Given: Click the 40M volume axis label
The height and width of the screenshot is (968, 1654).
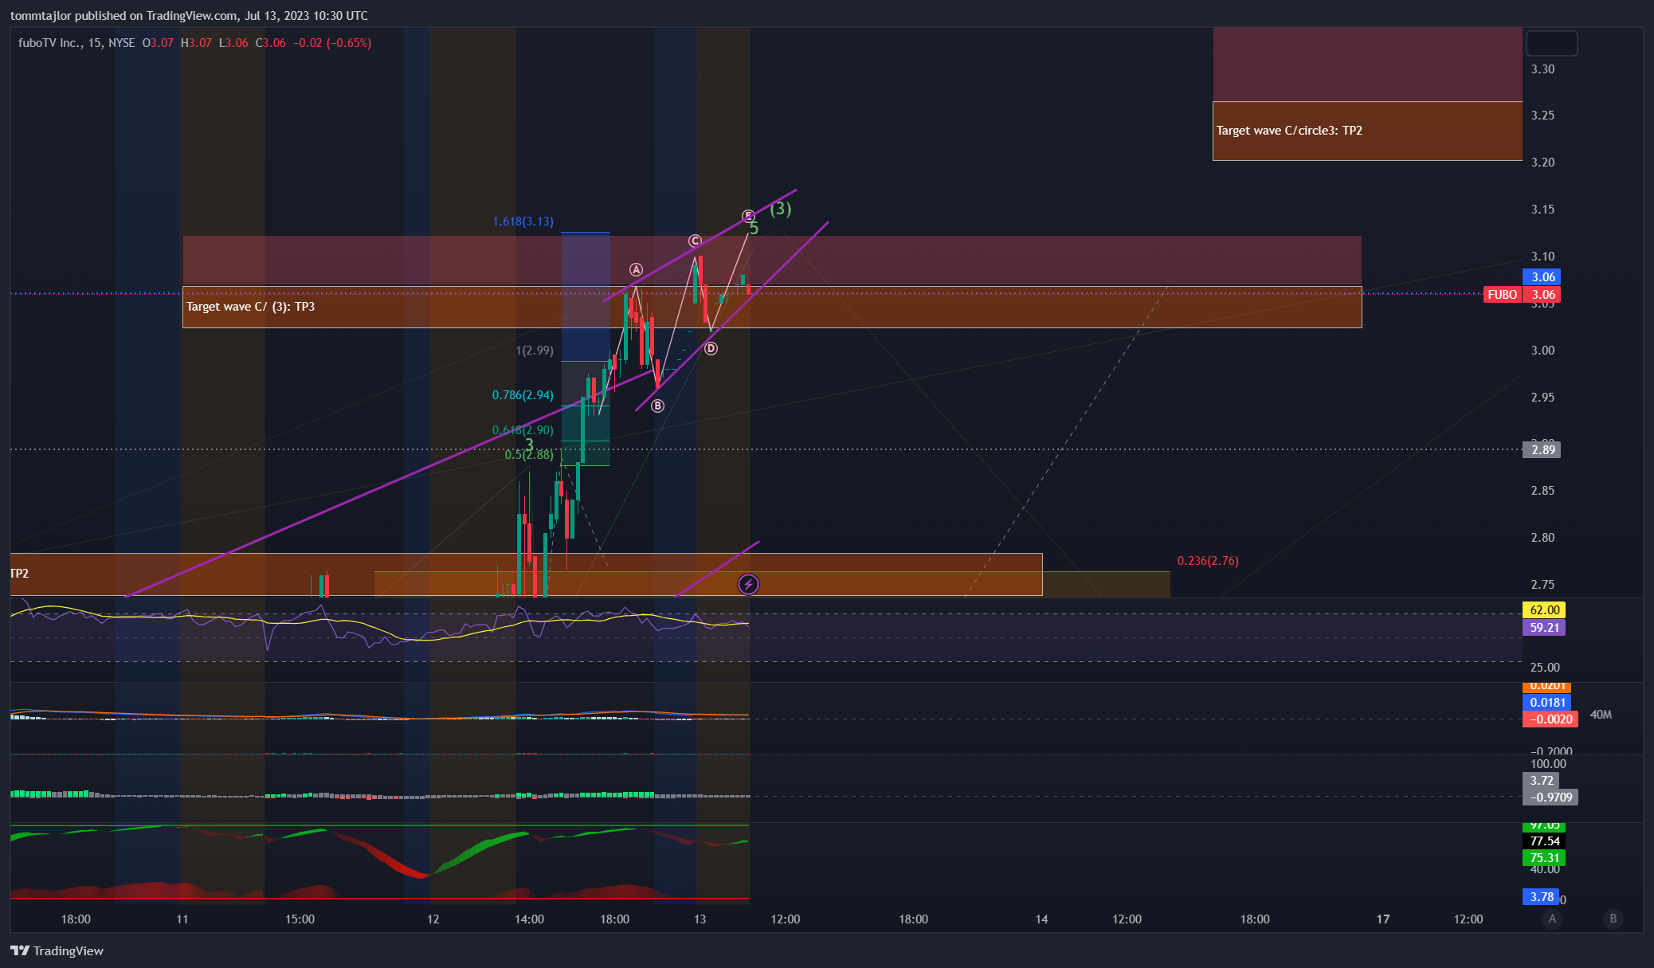Looking at the screenshot, I should pyautogui.click(x=1601, y=715).
